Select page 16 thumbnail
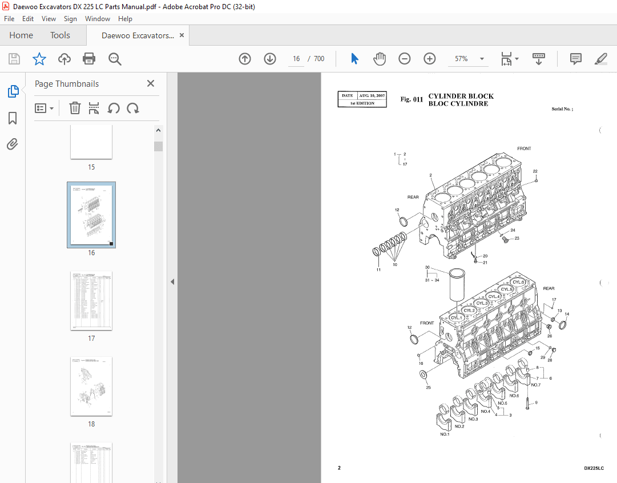Image resolution: width=617 pixels, height=483 pixels. click(91, 215)
